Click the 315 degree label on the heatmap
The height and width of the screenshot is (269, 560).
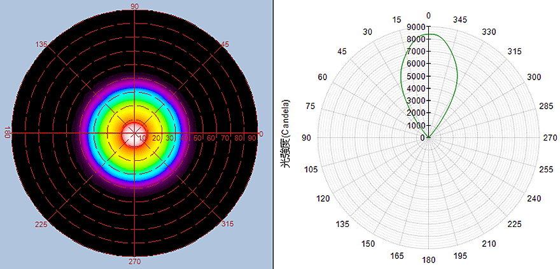coord(227,224)
